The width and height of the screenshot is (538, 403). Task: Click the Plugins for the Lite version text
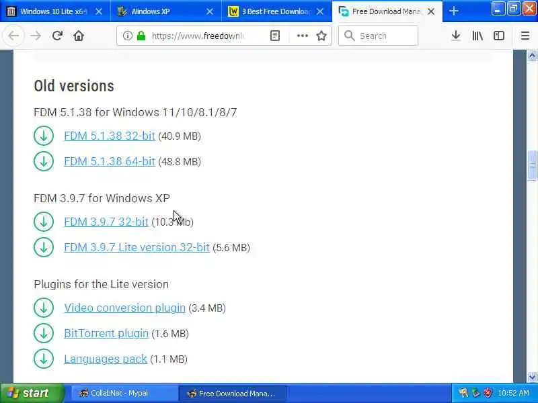[x=102, y=284]
